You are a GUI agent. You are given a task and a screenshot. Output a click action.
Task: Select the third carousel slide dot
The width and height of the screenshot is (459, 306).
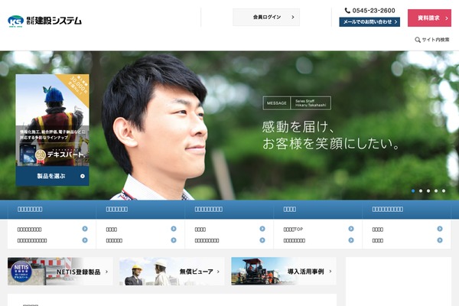[428, 191]
